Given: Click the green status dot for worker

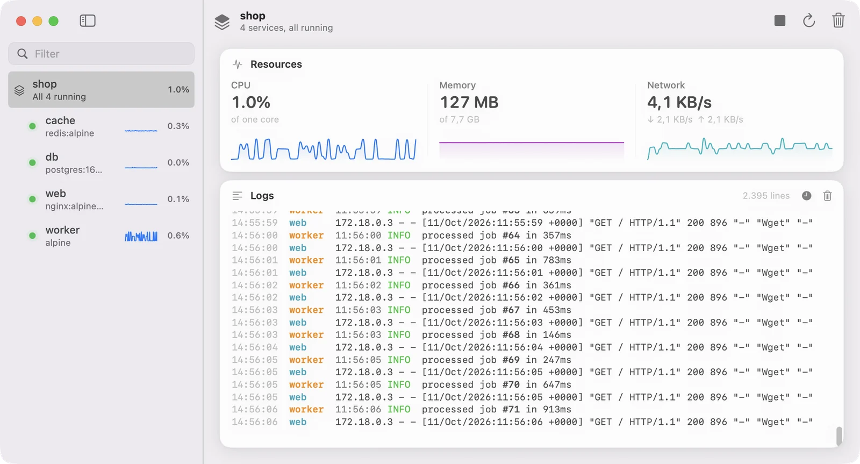Looking at the screenshot, I should tap(32, 235).
